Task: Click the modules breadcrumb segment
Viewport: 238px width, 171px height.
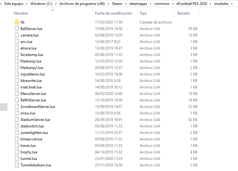Action: (x=221, y=4)
